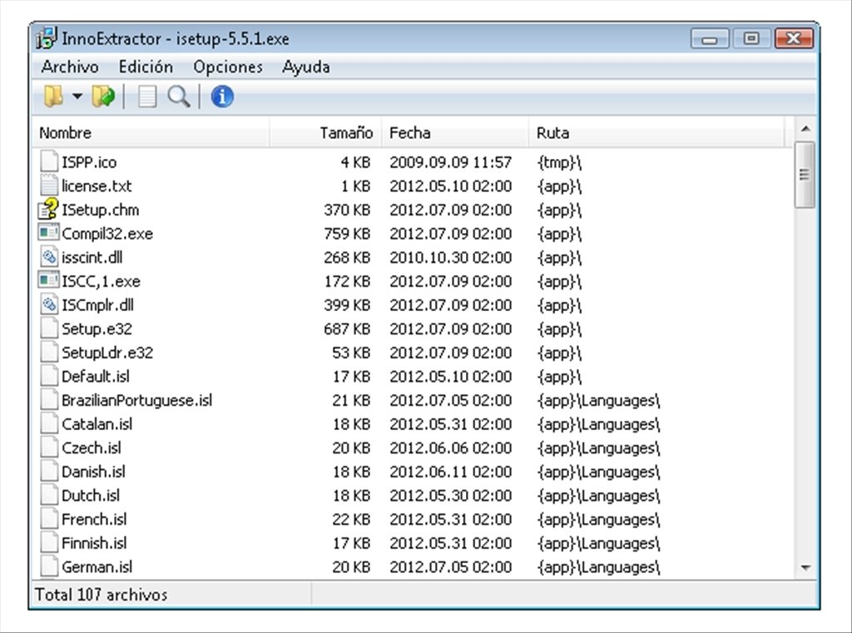Click the blue information icon
This screenshot has height=633, width=852.
coord(222,96)
